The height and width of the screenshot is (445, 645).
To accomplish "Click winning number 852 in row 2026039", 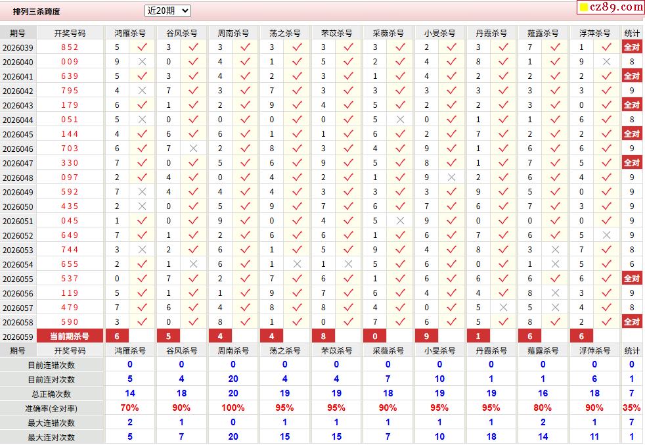I will point(70,47).
